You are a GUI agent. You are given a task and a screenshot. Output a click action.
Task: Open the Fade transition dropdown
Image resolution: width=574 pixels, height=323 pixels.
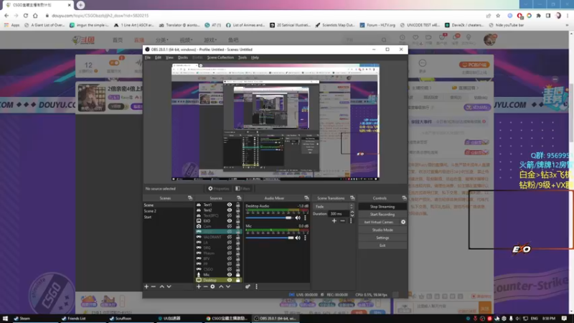(334, 207)
